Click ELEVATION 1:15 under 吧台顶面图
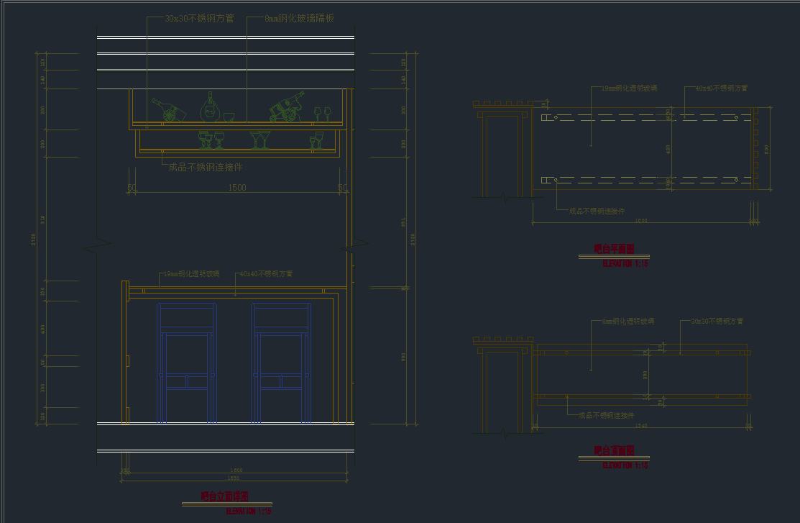 (625, 465)
